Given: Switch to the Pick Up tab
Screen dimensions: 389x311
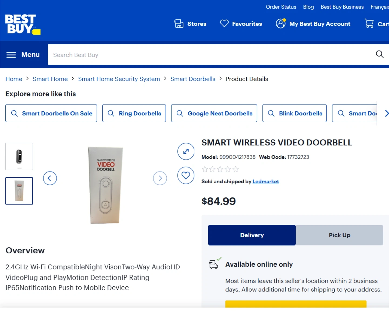Looking at the screenshot, I should (x=339, y=235).
